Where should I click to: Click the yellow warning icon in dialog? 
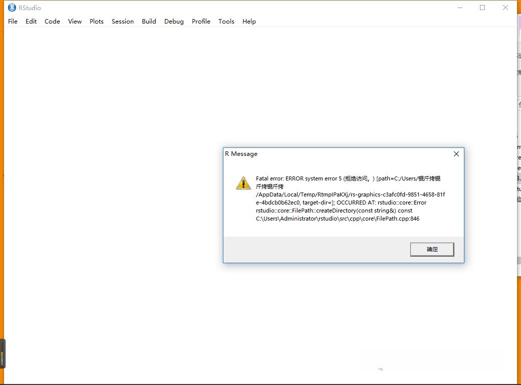point(243,183)
